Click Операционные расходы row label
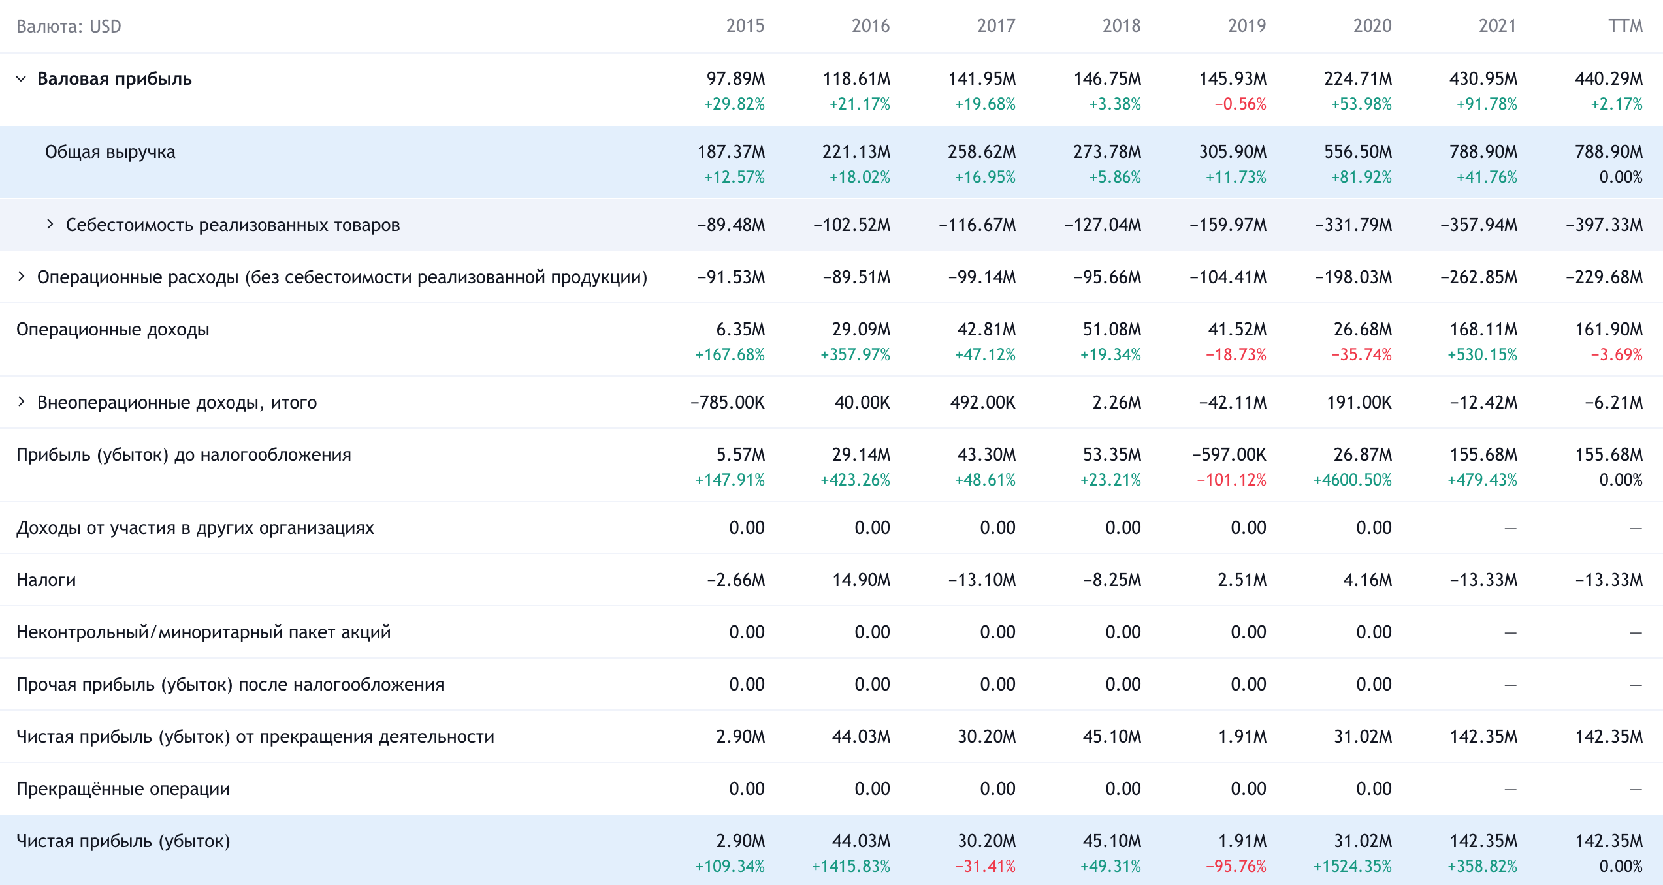 [x=342, y=277]
